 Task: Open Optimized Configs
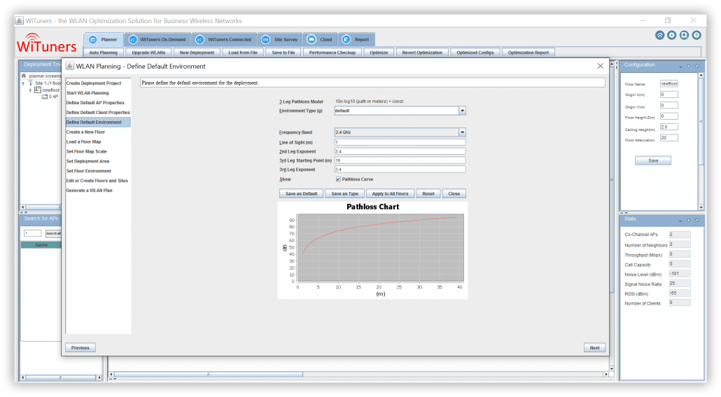(x=475, y=53)
